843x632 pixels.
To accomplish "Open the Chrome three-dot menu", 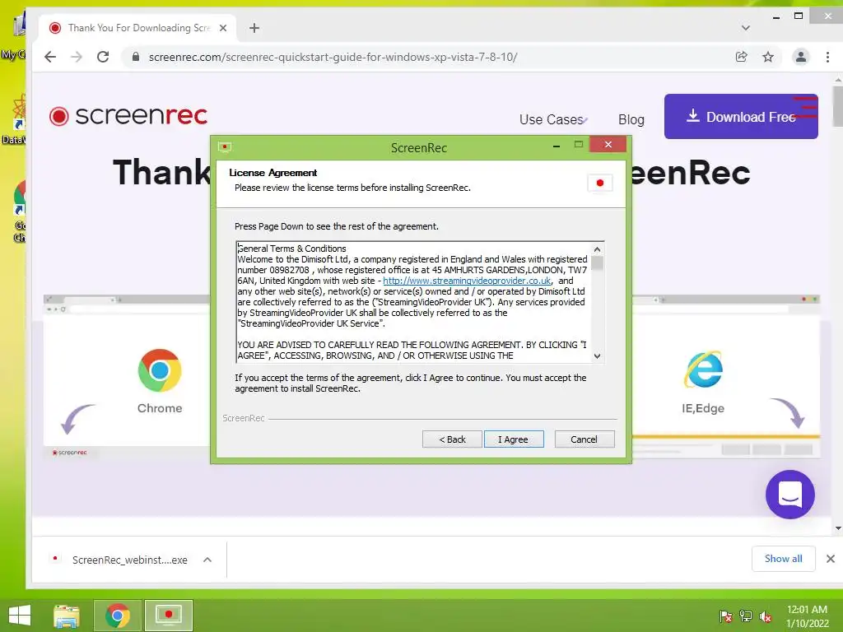I will pos(827,57).
